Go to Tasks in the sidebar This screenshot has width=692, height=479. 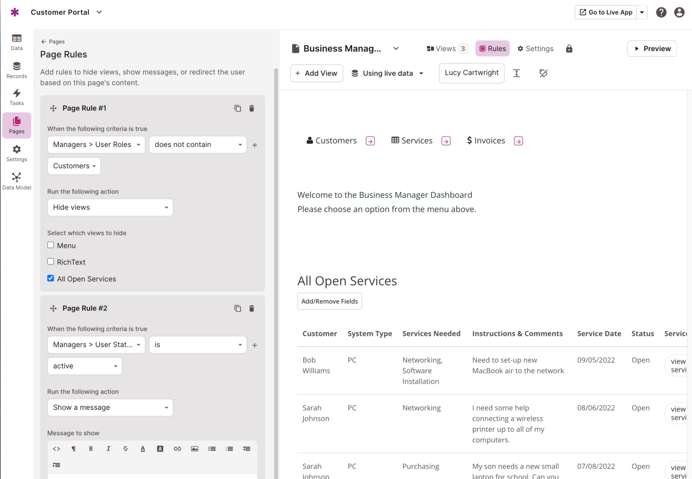17,97
